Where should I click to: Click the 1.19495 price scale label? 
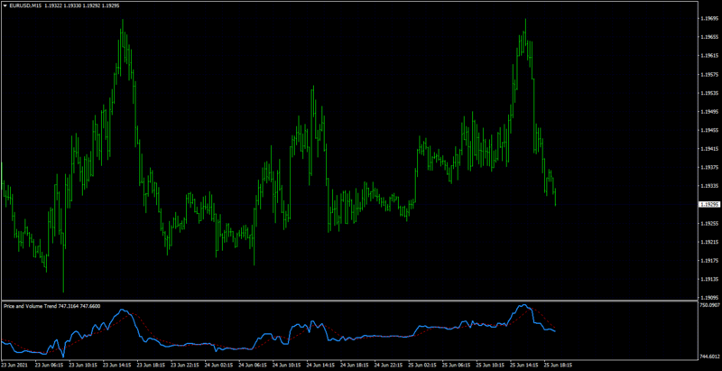[709, 112]
